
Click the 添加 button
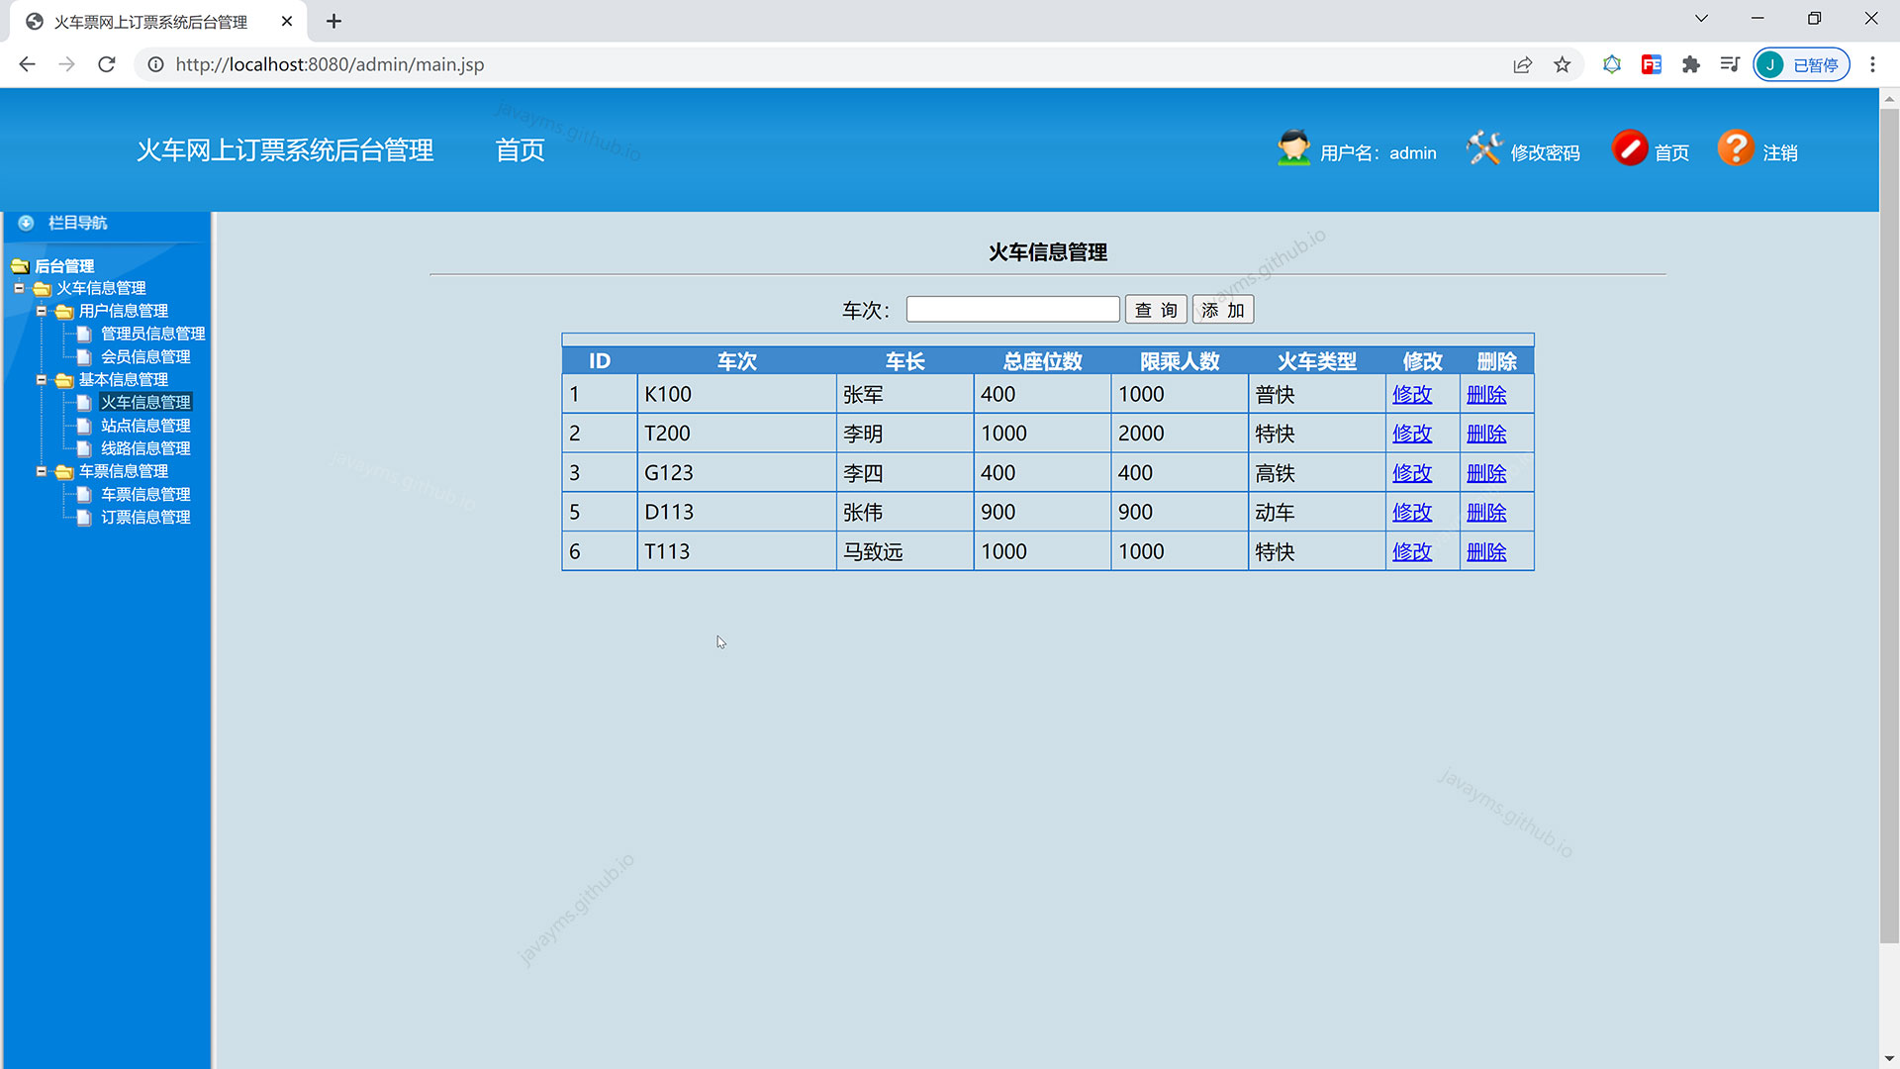point(1223,310)
